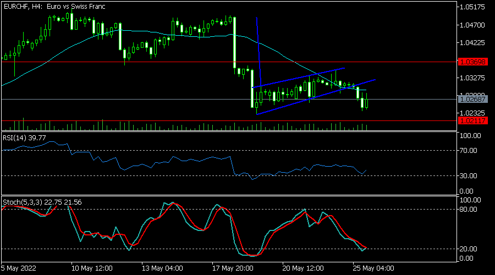Select the red 1.03698 price label
Screen dimensions: 495x275
click(x=472, y=62)
